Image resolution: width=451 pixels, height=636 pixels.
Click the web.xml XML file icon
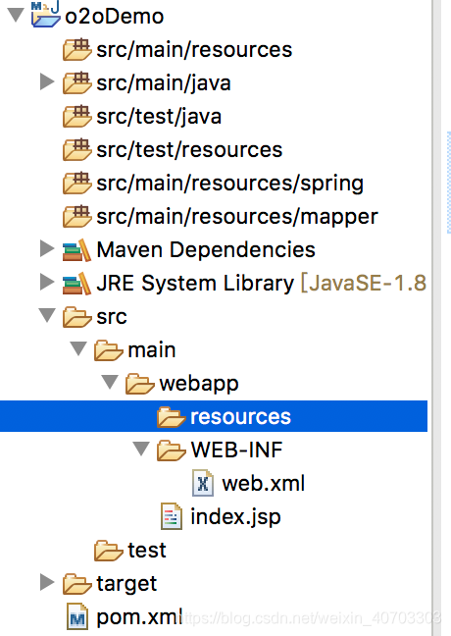click(x=203, y=483)
